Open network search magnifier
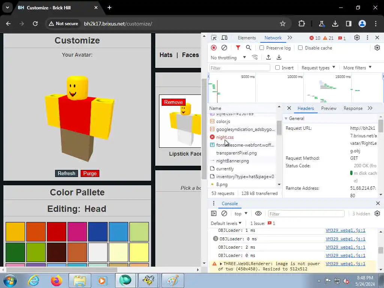 (248, 48)
